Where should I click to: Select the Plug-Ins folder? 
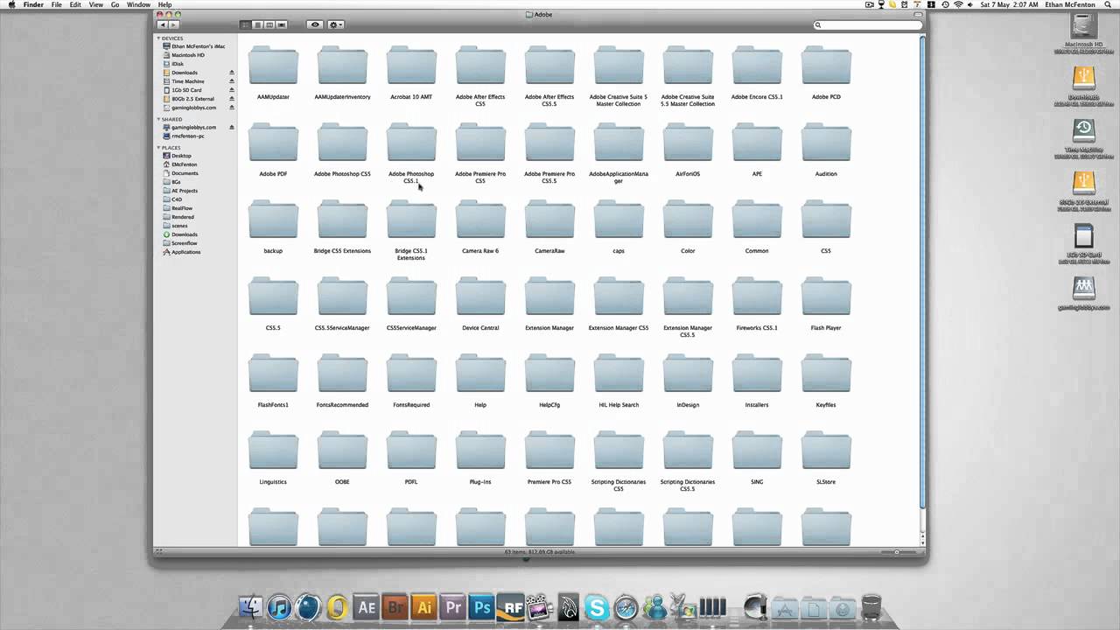[480, 451]
